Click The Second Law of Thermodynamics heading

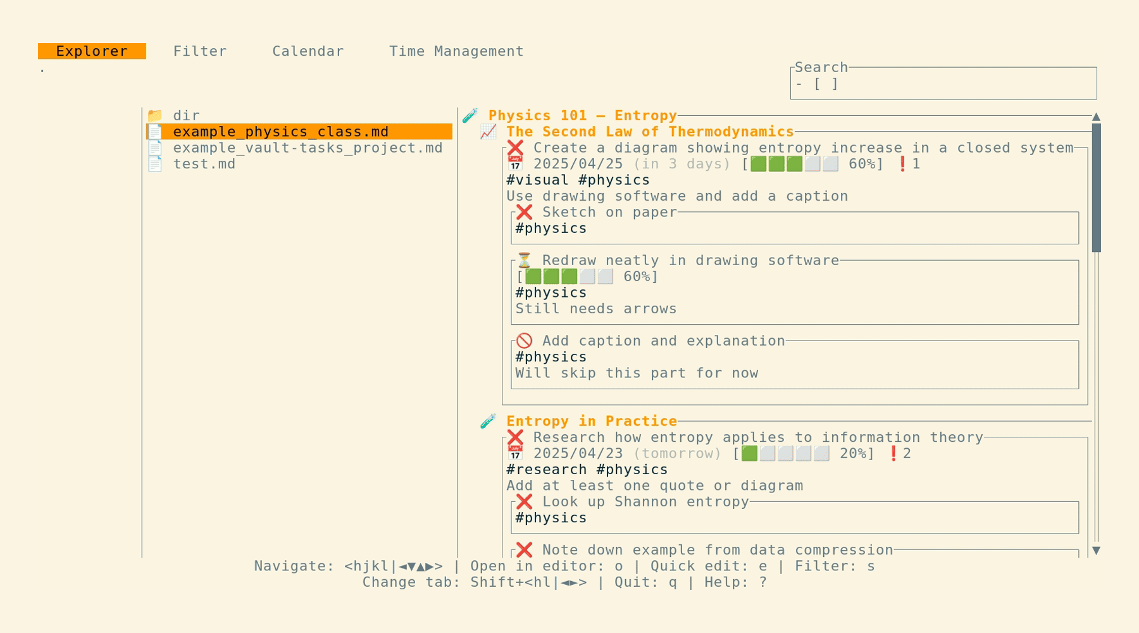(x=650, y=132)
